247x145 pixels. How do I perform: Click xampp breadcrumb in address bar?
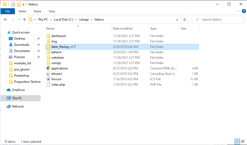pyautogui.click(x=84, y=20)
